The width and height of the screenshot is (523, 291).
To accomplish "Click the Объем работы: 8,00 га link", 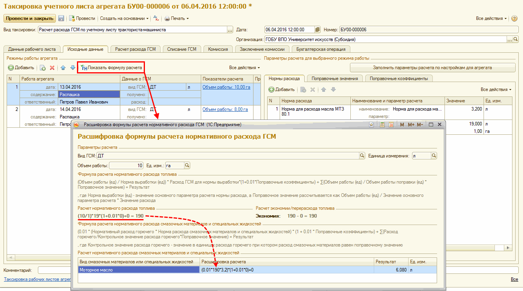I will pyautogui.click(x=225, y=109).
